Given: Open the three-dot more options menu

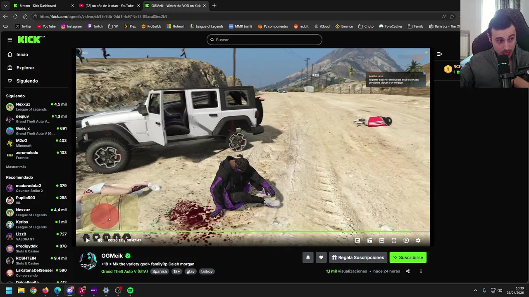Looking at the screenshot, I should [x=421, y=271].
